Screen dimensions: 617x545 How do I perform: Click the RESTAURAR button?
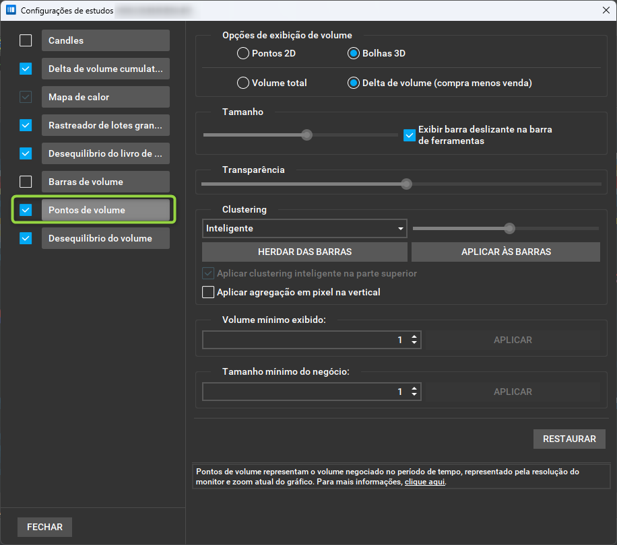pos(569,439)
